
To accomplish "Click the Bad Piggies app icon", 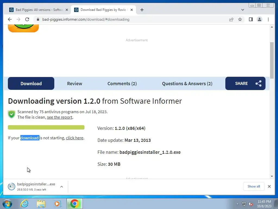I will tap(23, 28).
